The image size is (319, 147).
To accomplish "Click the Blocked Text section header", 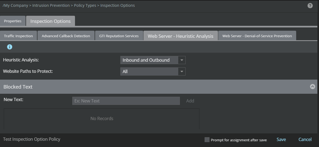I will pyautogui.click(x=159, y=87).
